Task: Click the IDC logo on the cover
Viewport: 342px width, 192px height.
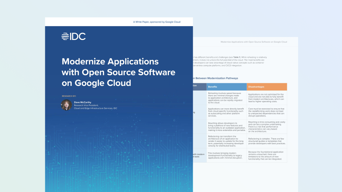Action: click(x=74, y=36)
